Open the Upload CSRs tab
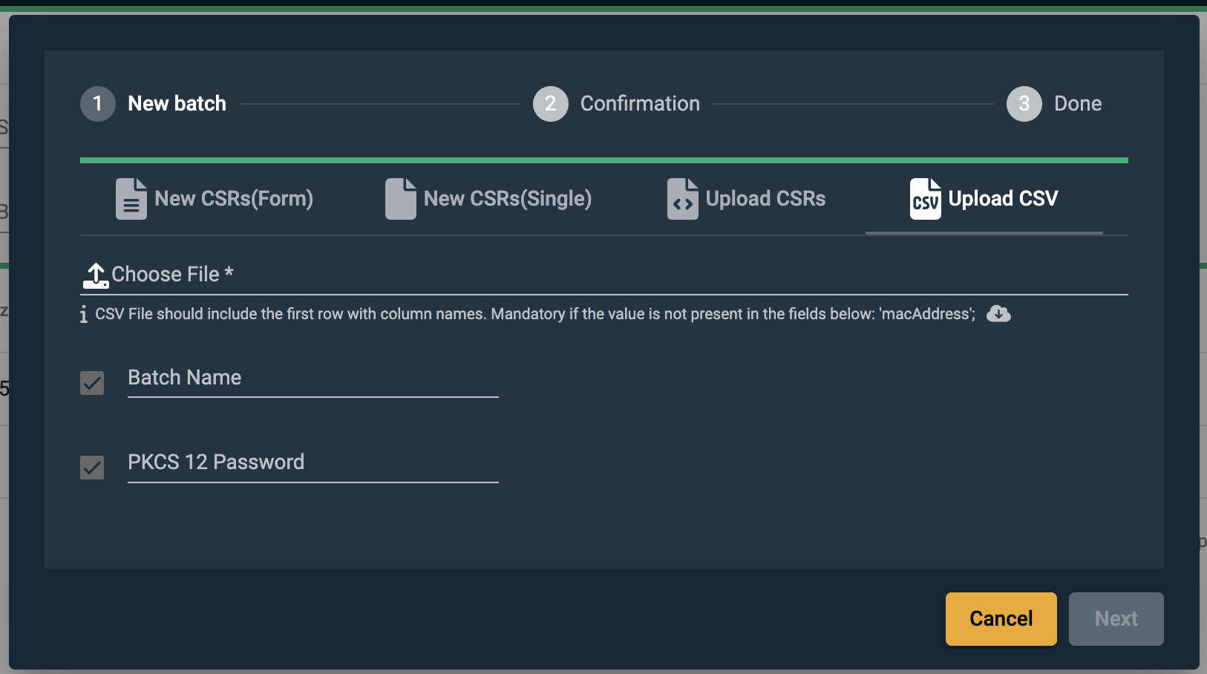Screen dimensions: 1207x674 coord(746,199)
